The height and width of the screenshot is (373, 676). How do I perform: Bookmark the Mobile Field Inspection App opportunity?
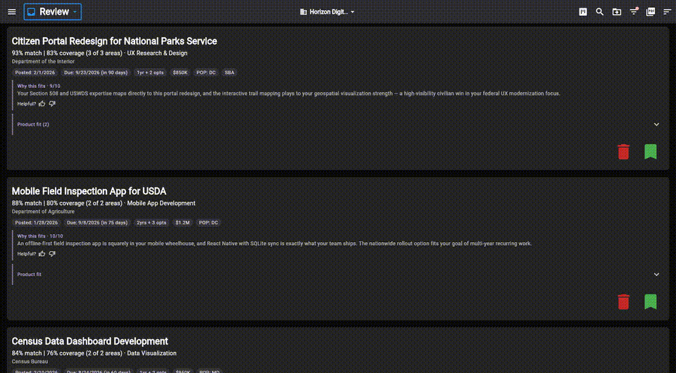pyautogui.click(x=650, y=302)
